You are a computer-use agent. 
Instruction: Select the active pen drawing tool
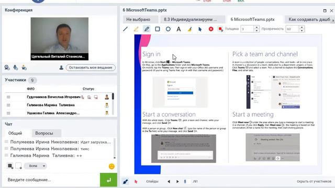(x=147, y=29)
